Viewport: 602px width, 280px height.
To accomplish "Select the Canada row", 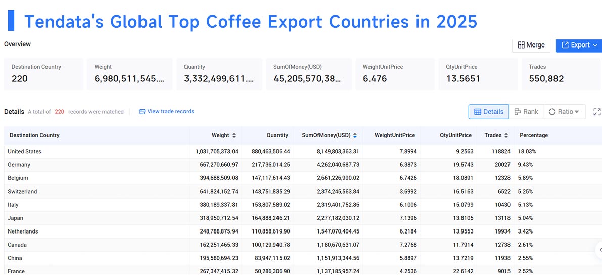I will click(303, 245).
